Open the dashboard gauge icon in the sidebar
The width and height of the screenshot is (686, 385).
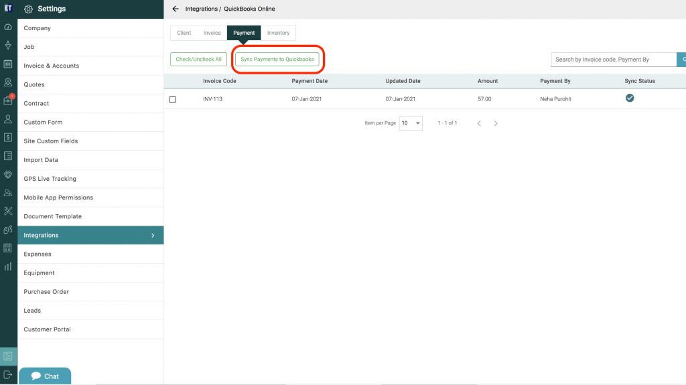coord(8,27)
